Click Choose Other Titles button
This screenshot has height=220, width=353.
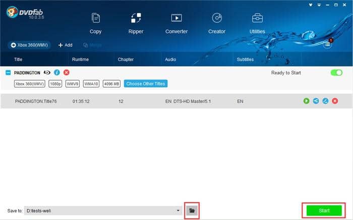click(146, 84)
